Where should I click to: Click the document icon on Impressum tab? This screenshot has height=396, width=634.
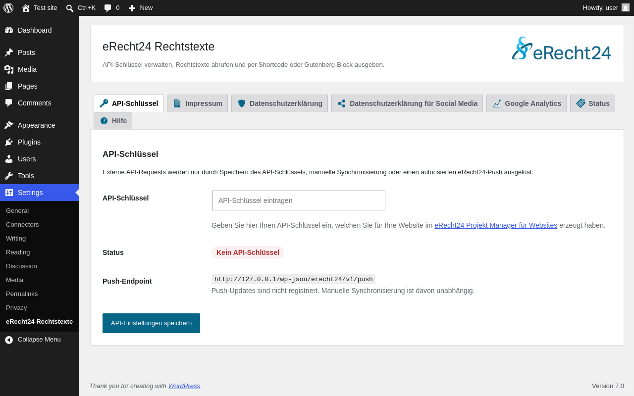(177, 103)
